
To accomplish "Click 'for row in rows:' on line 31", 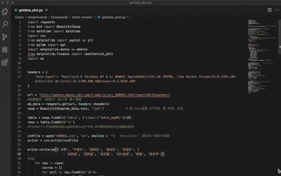I will (49, 163).
